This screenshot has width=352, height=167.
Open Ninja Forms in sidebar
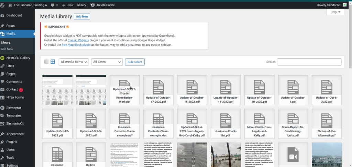(x=15, y=98)
